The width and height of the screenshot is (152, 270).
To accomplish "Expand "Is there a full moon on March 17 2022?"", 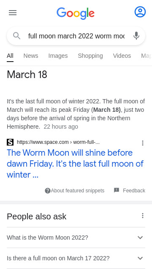I will coord(76,258).
